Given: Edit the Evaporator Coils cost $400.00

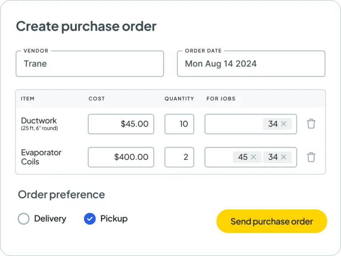Looking at the screenshot, I should [121, 157].
